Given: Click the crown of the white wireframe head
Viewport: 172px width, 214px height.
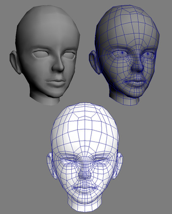Looking at the screenshot, I should tap(85, 109).
